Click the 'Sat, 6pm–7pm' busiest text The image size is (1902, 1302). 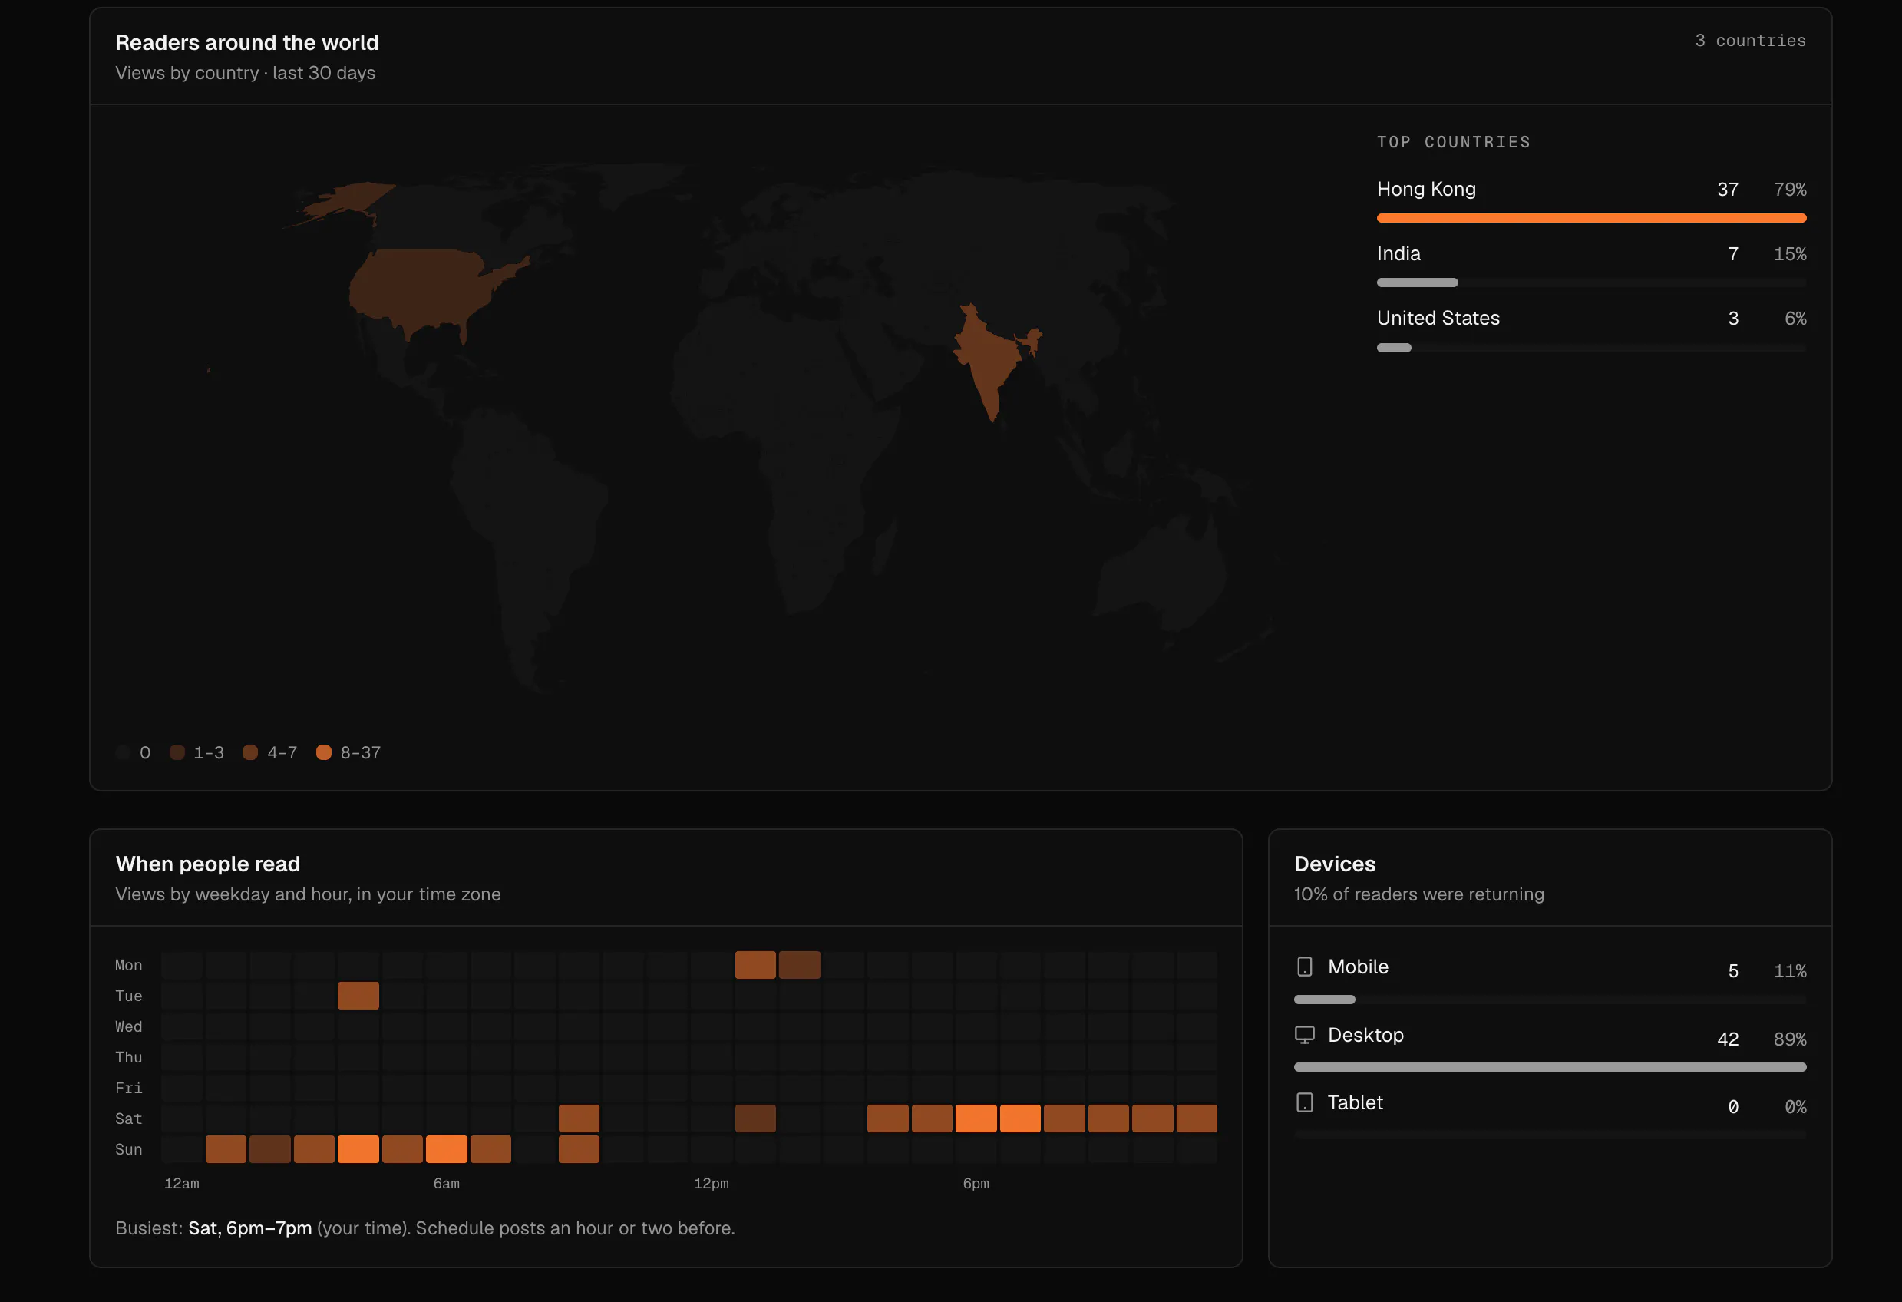(x=249, y=1228)
